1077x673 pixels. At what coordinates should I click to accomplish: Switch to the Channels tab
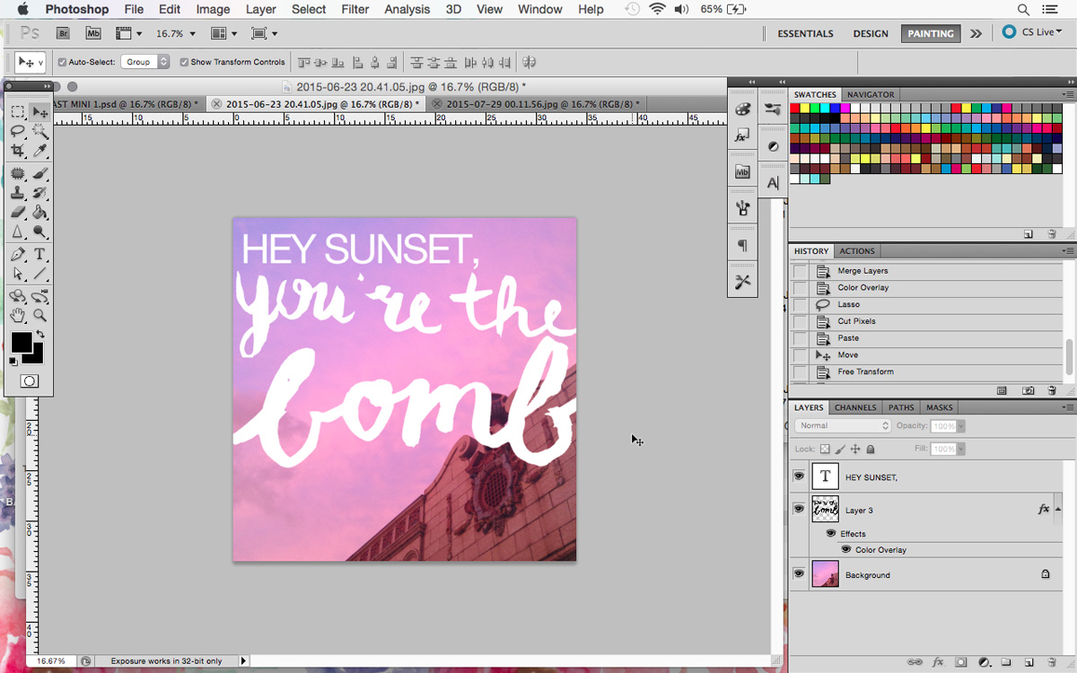tap(855, 407)
